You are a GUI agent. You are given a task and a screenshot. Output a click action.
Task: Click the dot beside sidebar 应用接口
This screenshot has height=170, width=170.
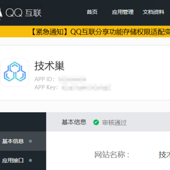[x=30, y=161]
